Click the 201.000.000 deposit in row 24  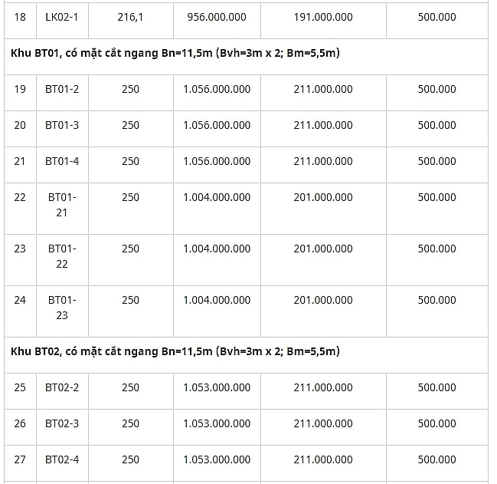[323, 300]
